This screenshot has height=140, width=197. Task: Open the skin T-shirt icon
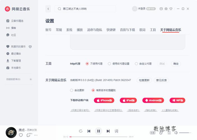171,9
